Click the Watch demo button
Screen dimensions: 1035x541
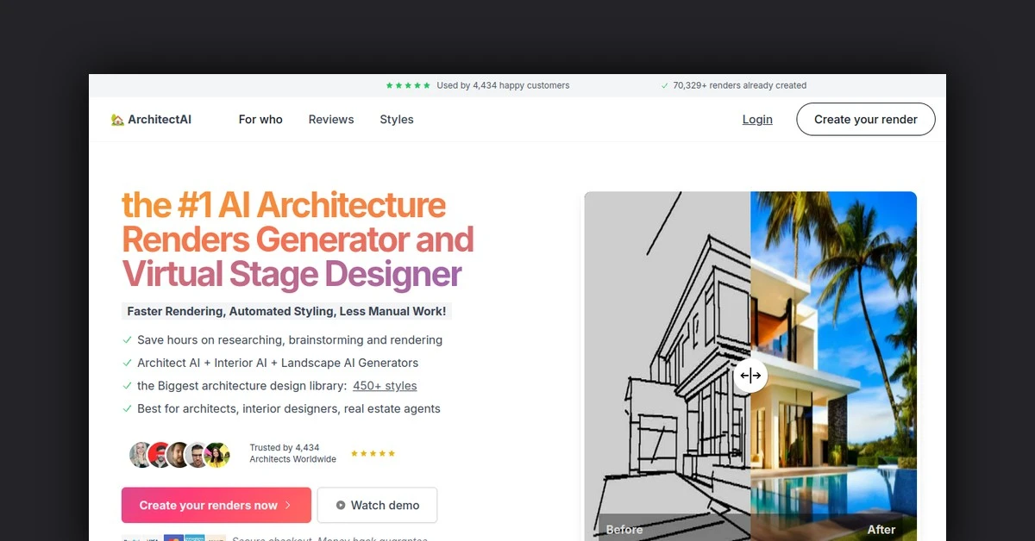coord(377,505)
